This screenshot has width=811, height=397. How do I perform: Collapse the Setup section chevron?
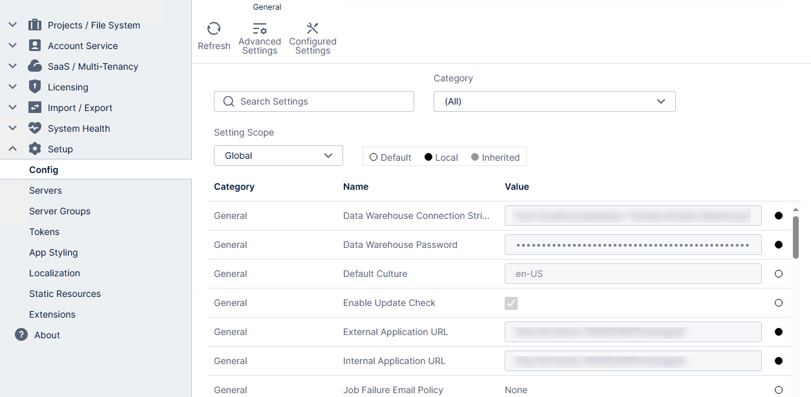coord(12,148)
